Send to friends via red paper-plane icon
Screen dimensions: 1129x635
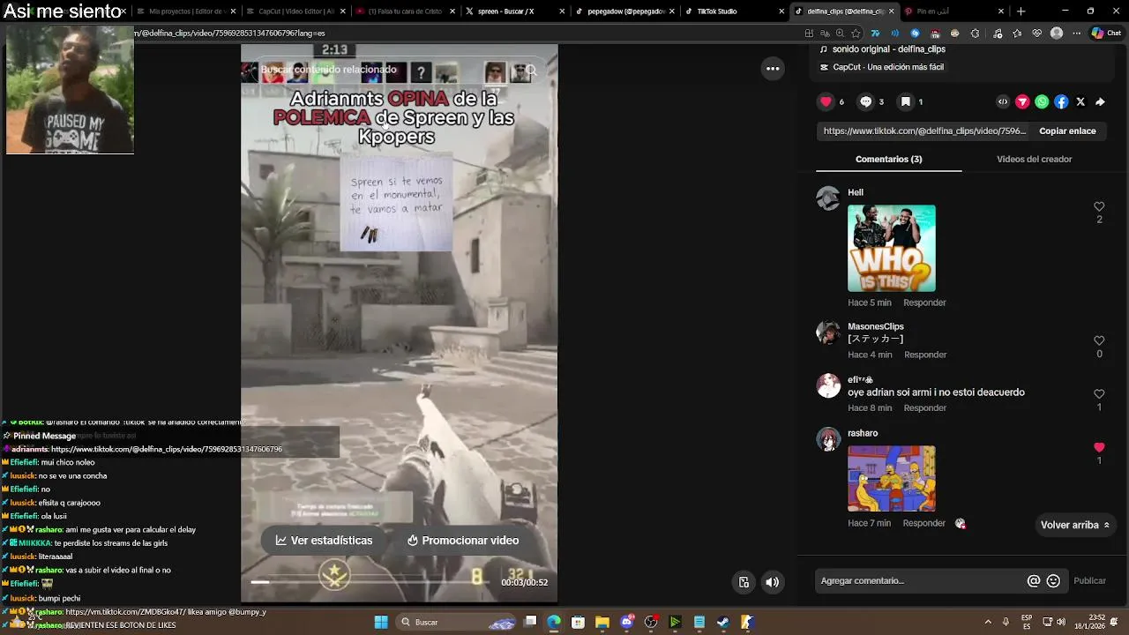(1022, 101)
